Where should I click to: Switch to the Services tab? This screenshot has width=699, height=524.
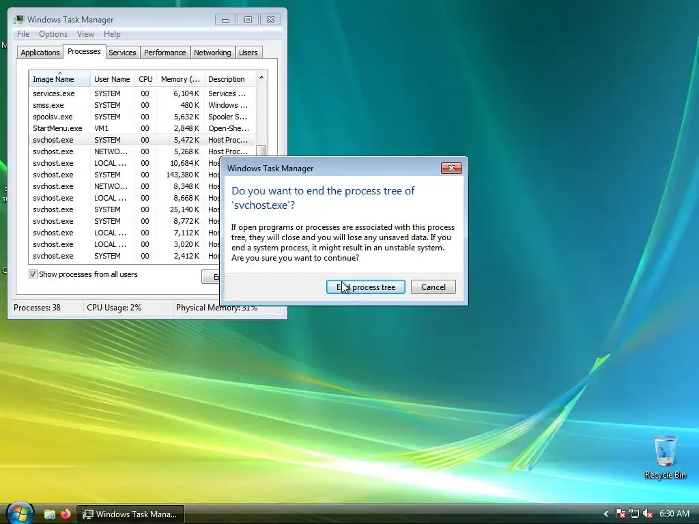122,53
